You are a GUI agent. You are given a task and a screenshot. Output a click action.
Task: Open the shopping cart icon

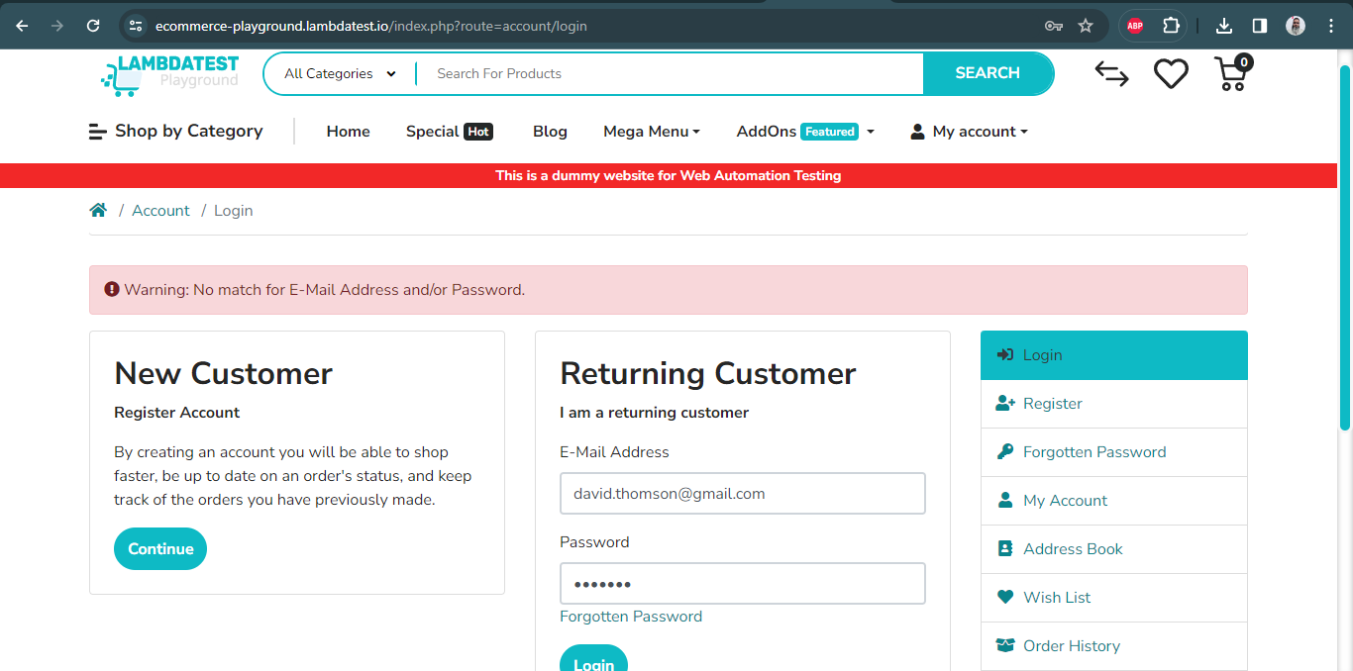(x=1232, y=73)
